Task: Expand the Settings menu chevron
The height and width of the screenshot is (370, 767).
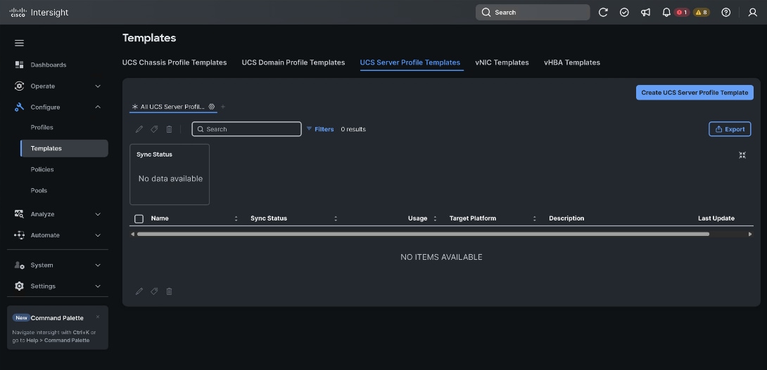Action: click(x=98, y=286)
